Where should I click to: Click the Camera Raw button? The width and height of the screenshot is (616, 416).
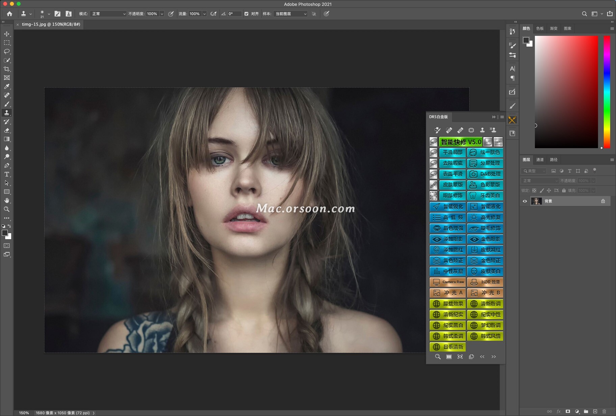448,282
